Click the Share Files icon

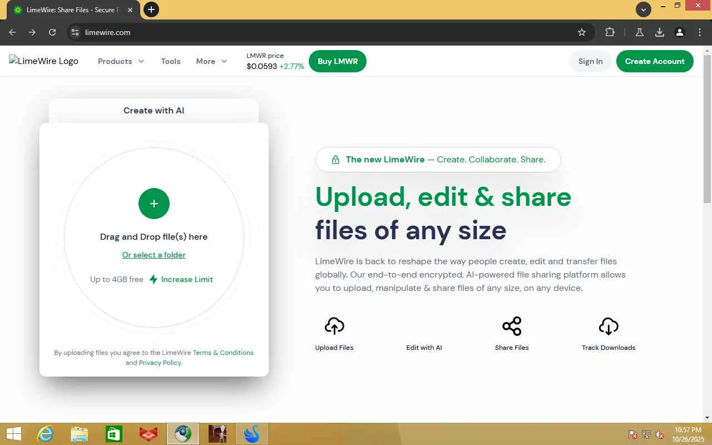tap(512, 326)
